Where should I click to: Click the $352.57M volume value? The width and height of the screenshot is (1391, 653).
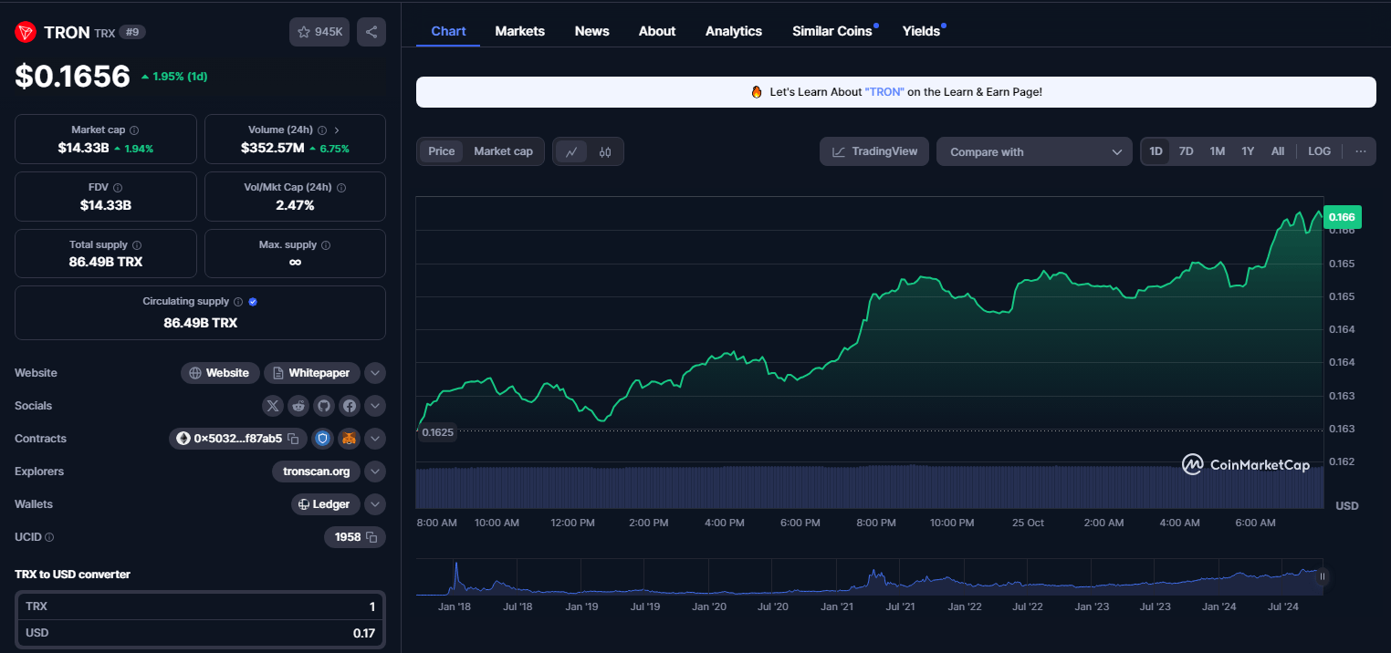[x=273, y=148]
